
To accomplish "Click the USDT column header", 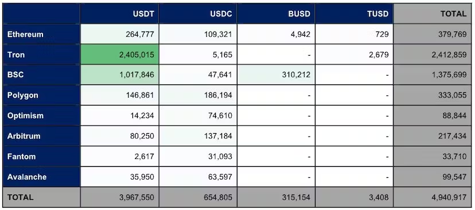I will pyautogui.click(x=120, y=13).
